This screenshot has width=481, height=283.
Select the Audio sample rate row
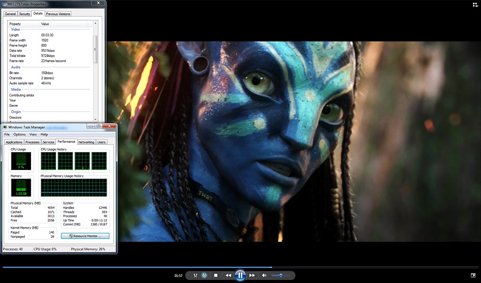click(x=51, y=83)
